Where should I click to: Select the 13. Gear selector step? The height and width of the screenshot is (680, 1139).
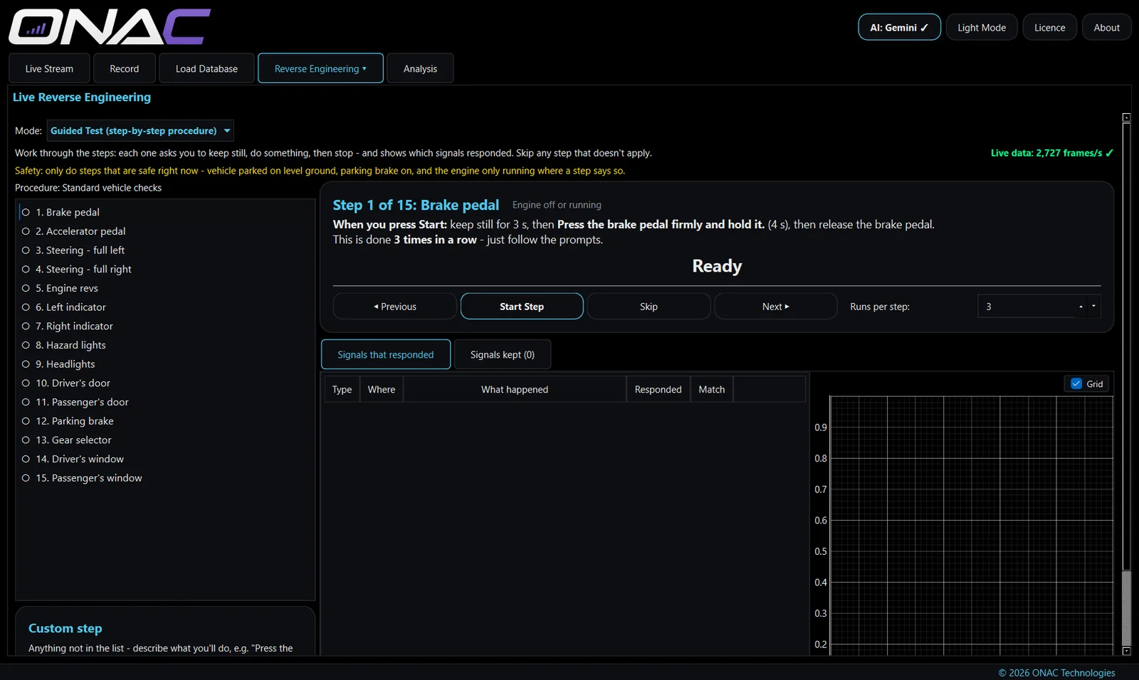pos(165,440)
